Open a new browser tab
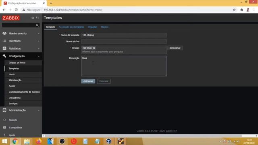This screenshot has height=145, width=258. [51, 3]
